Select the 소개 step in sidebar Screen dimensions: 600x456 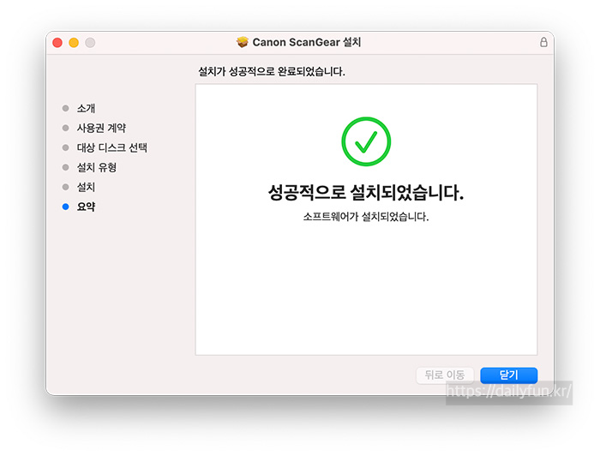pyautogui.click(x=86, y=108)
